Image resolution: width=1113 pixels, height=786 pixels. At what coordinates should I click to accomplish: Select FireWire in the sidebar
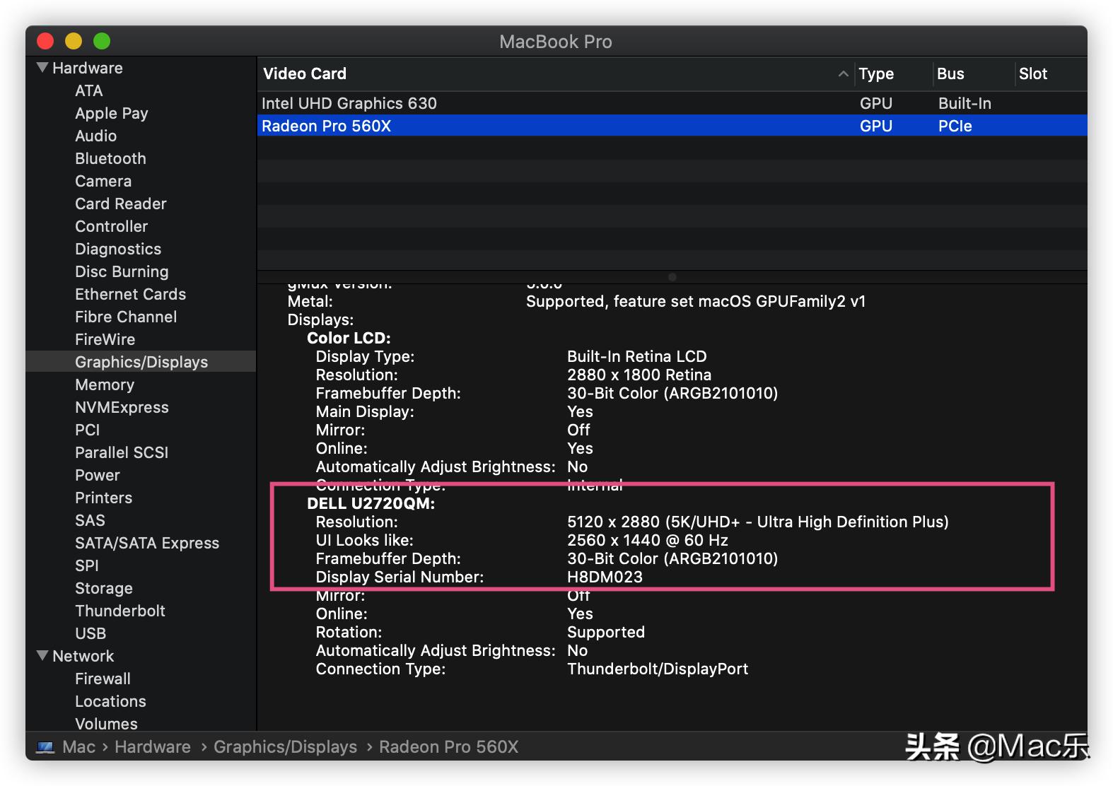[105, 339]
